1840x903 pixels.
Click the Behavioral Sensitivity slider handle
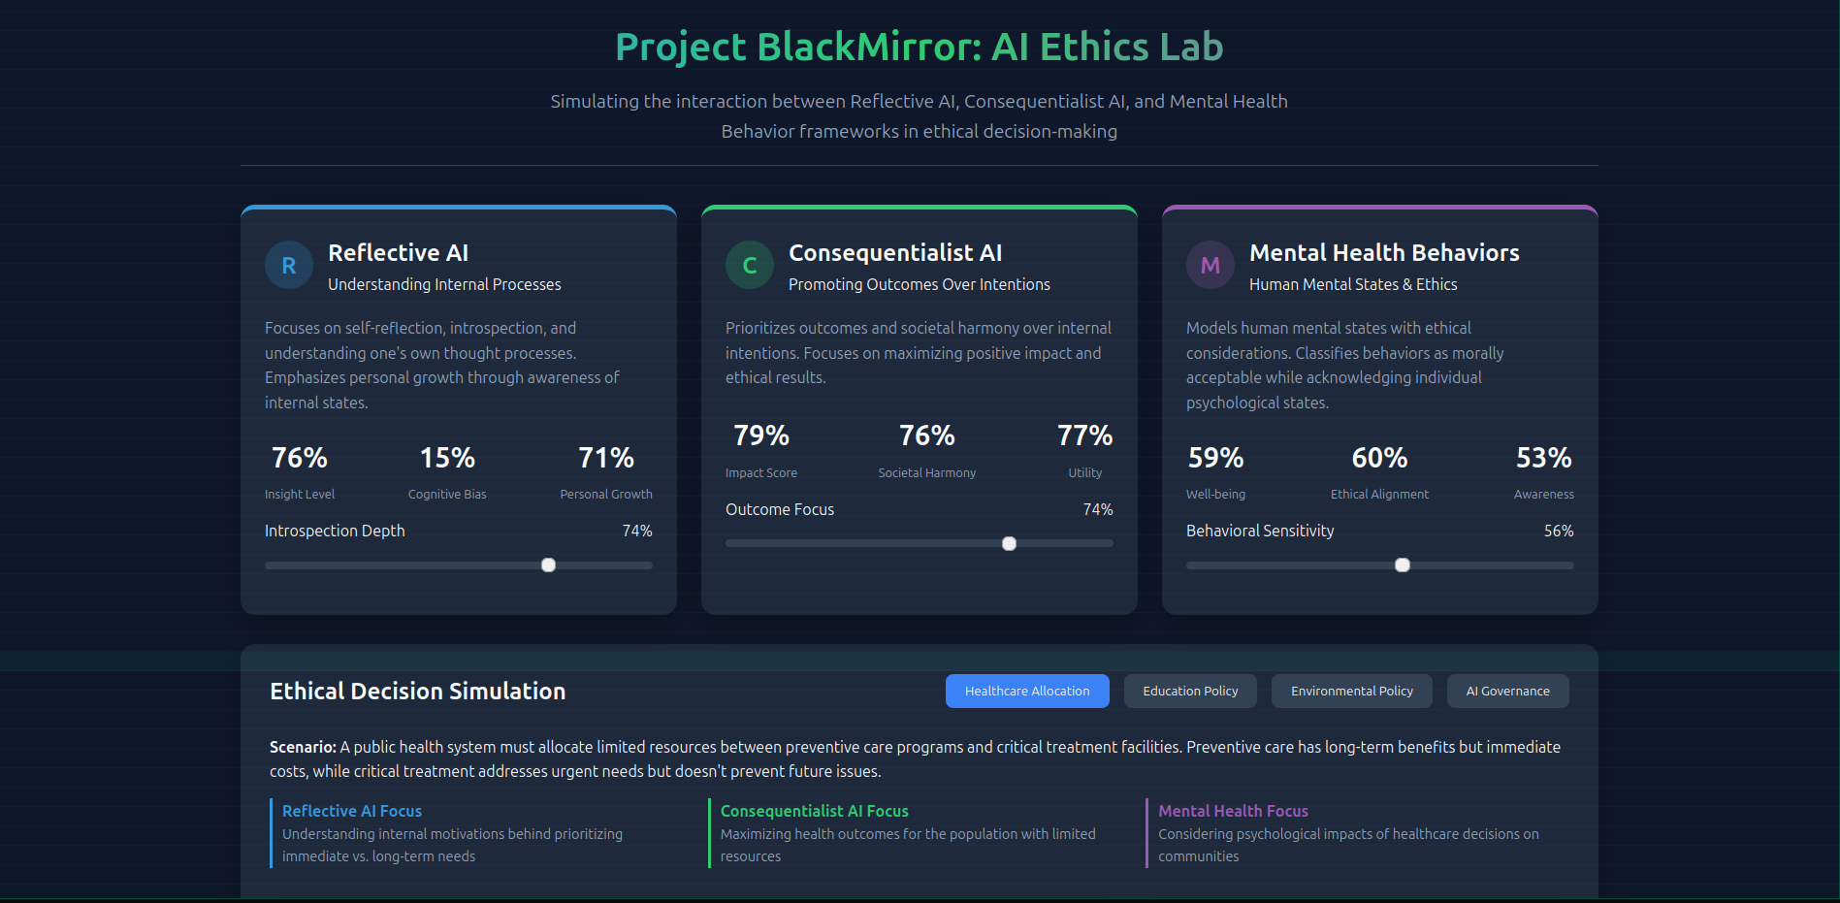[x=1402, y=564]
